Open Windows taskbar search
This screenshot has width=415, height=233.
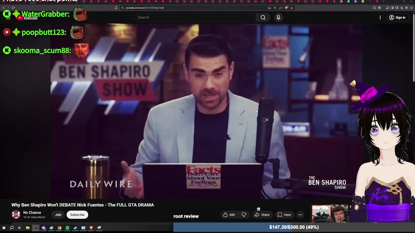12,228
